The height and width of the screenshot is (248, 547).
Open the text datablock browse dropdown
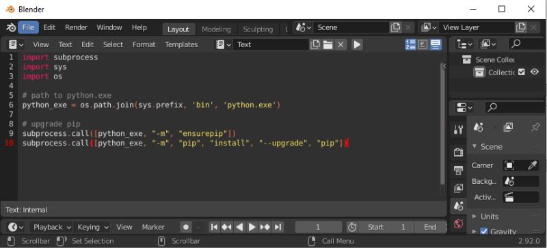pyautogui.click(x=224, y=44)
